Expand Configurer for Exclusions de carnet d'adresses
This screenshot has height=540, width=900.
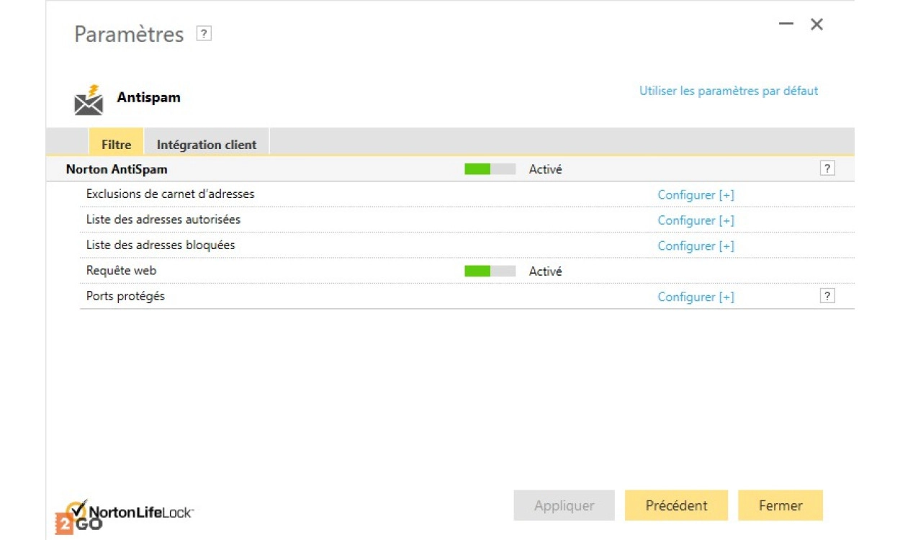(x=696, y=195)
